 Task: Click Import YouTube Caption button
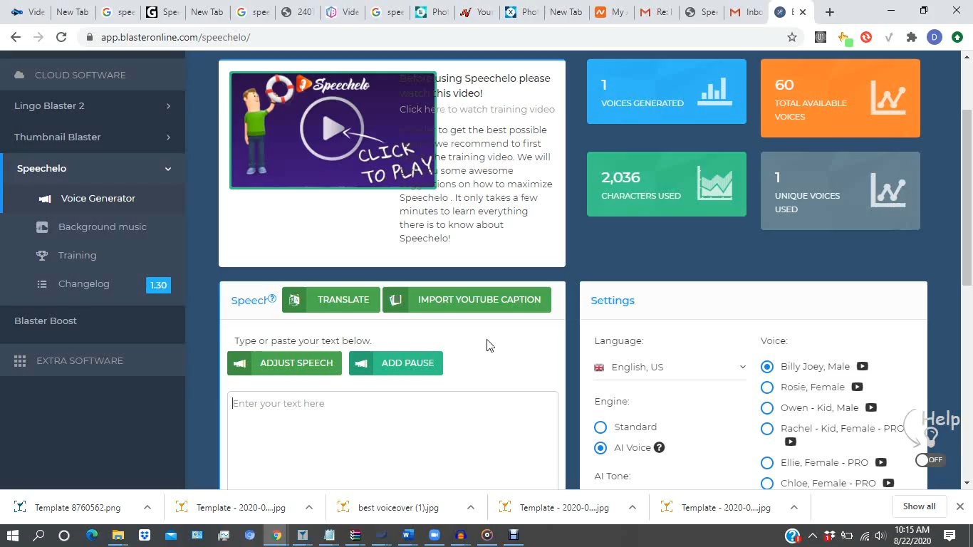(x=467, y=300)
